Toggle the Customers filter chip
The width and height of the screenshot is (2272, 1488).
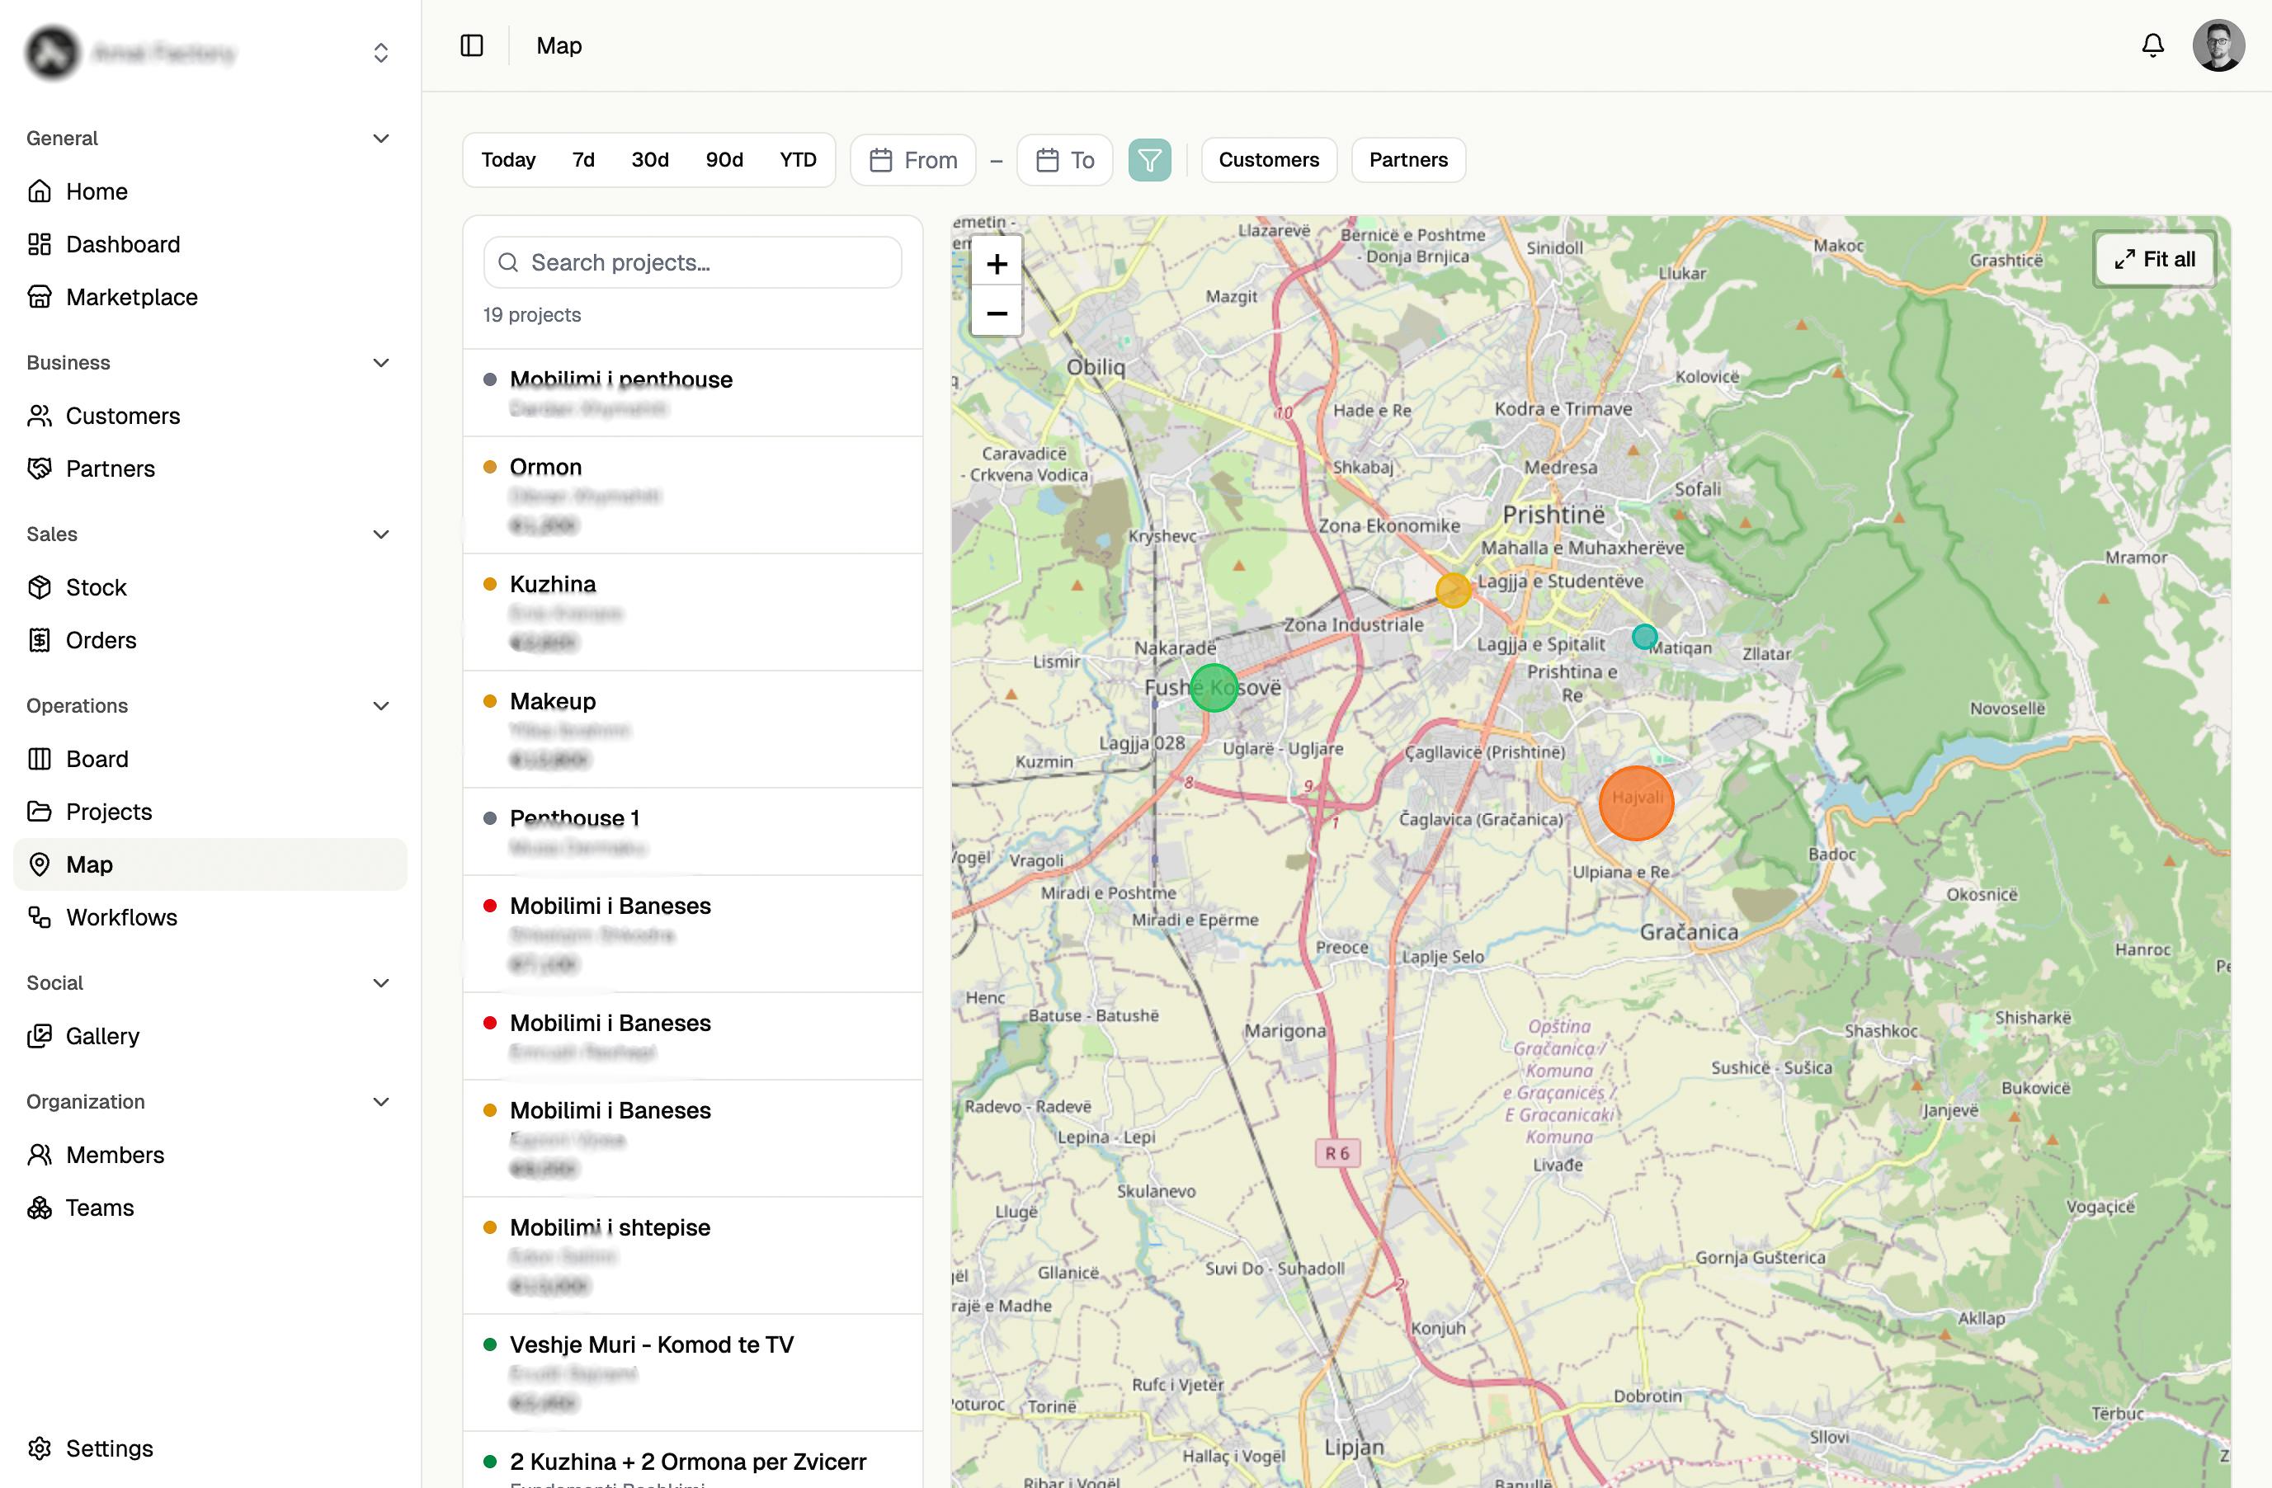coord(1269,159)
